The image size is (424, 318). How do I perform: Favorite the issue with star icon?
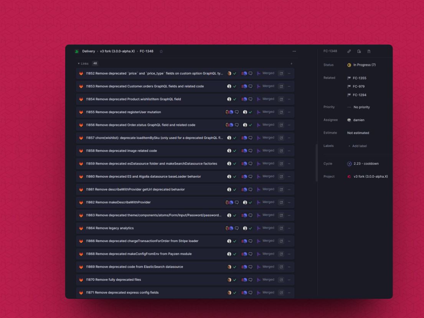pos(161,51)
